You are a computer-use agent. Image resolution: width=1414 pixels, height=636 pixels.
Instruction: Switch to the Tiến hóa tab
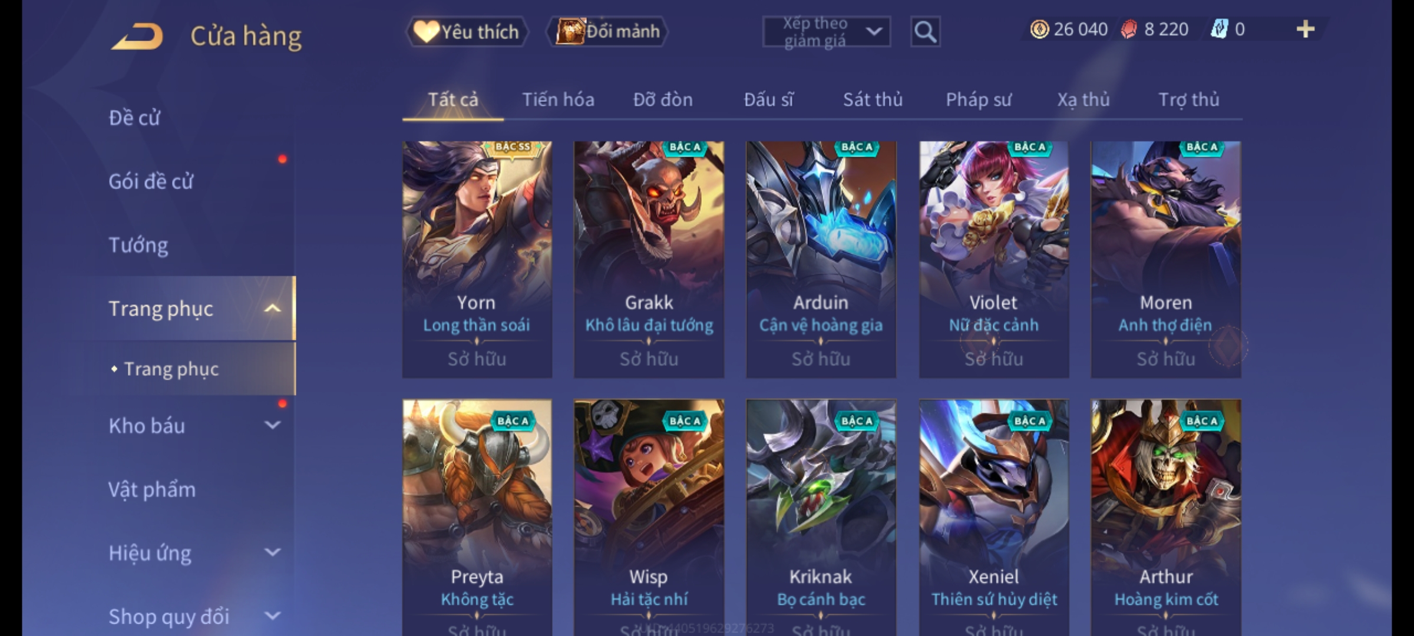[558, 100]
